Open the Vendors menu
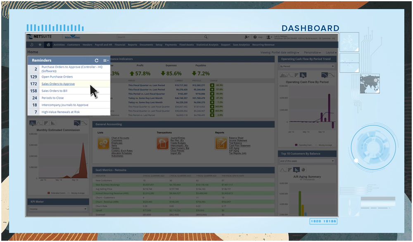Screen dimensions: 413x242 pos(87,45)
